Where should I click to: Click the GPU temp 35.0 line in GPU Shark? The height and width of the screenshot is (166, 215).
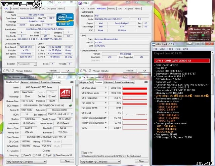(x=182, y=96)
